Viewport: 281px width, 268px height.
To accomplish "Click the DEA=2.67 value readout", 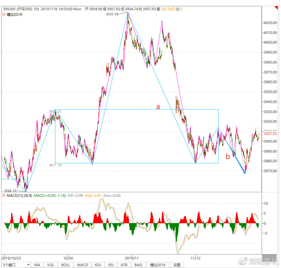I will [93, 195].
